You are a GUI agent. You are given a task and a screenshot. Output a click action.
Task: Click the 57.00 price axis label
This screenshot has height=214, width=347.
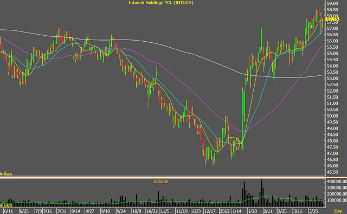[x=332, y=29]
